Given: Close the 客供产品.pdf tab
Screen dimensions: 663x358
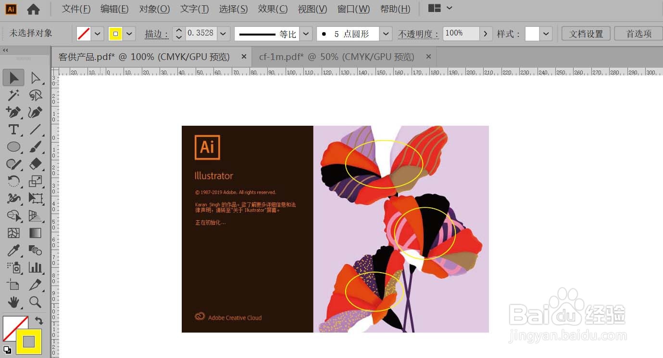Looking at the screenshot, I should tap(244, 57).
